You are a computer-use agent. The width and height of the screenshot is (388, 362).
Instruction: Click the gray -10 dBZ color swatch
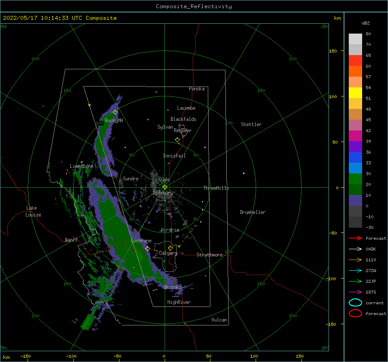coord(355,222)
